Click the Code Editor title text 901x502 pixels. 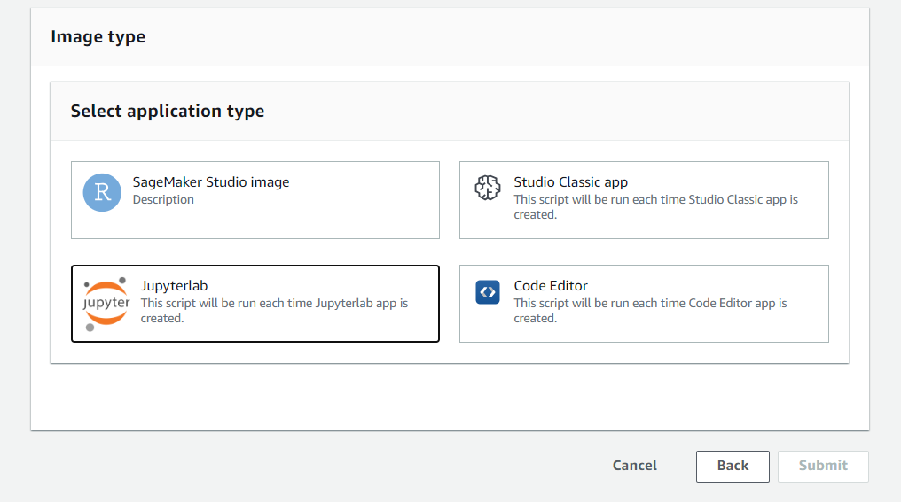click(551, 286)
